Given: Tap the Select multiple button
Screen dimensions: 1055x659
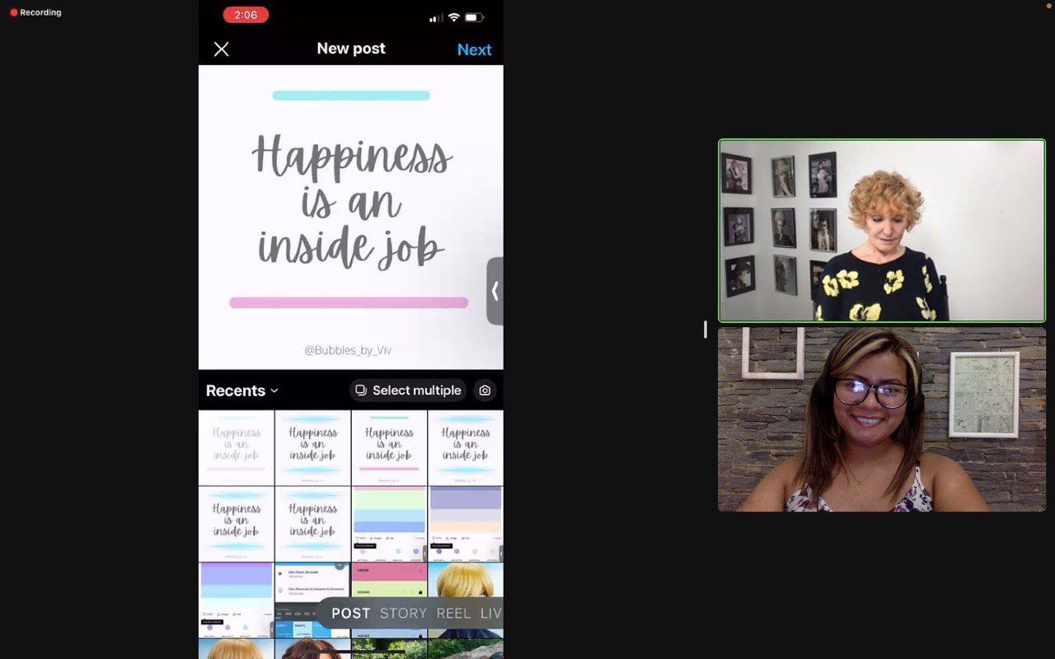Looking at the screenshot, I should point(407,390).
